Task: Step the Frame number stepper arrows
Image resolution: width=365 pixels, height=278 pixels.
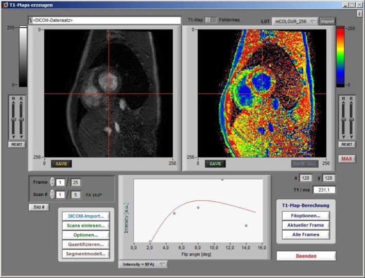Action: pyautogui.click(x=53, y=182)
